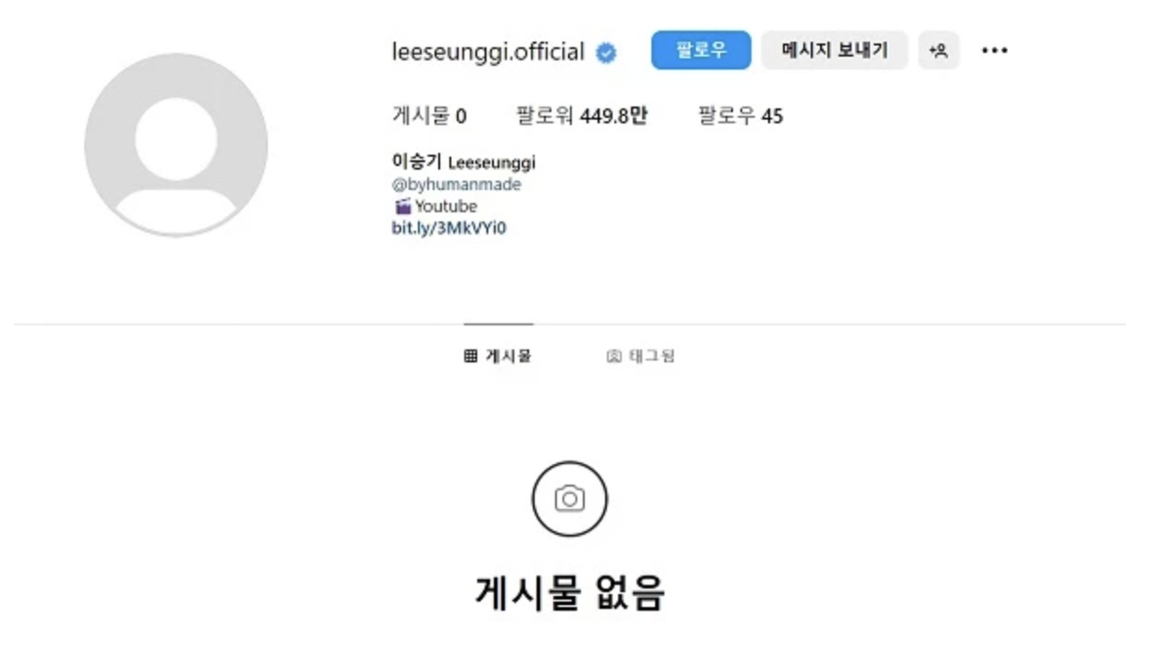This screenshot has height=671, width=1149.
Task: Switch to the 게시물 tab
Action: coord(499,356)
